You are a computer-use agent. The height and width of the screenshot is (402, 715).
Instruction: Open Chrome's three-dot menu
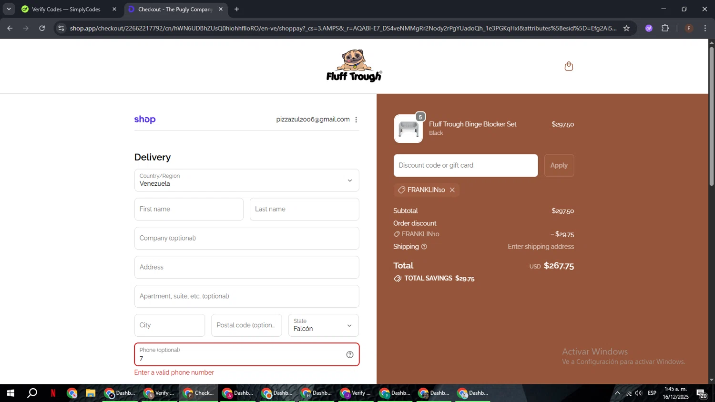click(705, 28)
